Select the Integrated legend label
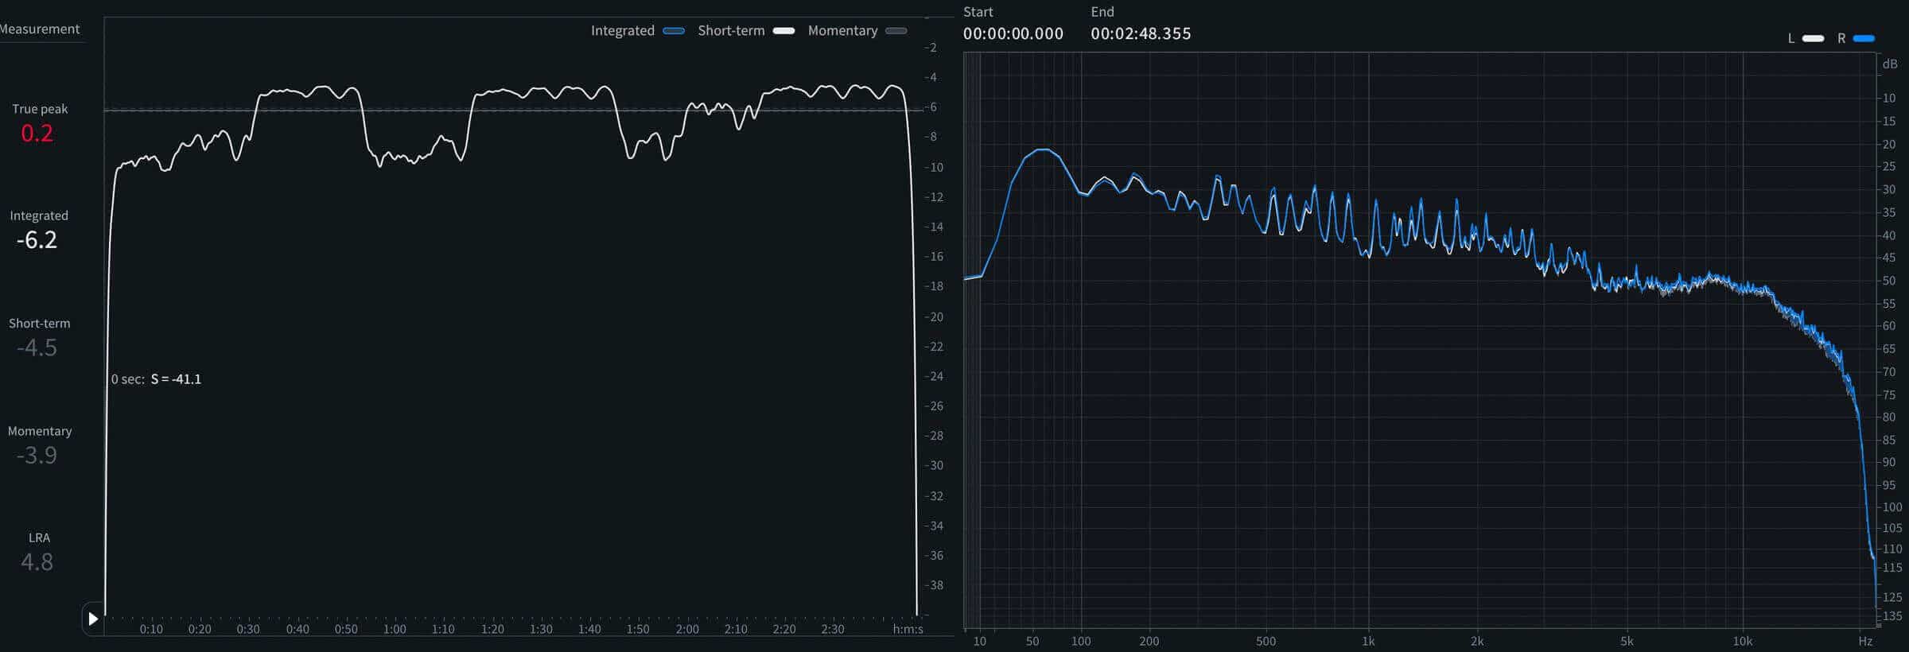Viewport: 1909px width, 652px height. pyautogui.click(x=623, y=30)
